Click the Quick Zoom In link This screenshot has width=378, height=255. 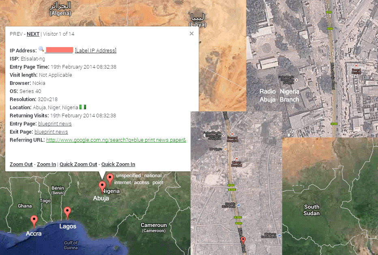pos(118,164)
